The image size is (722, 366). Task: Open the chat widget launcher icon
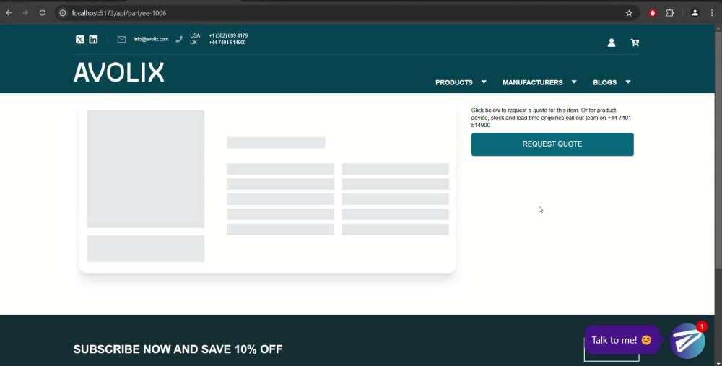[687, 341]
